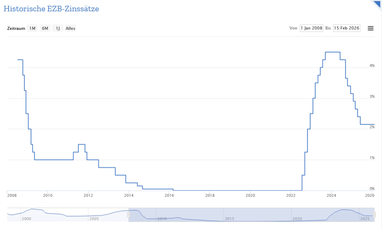The image size is (382, 230).
Task: Click the 2015 mark in navigator
Action: coord(229,218)
